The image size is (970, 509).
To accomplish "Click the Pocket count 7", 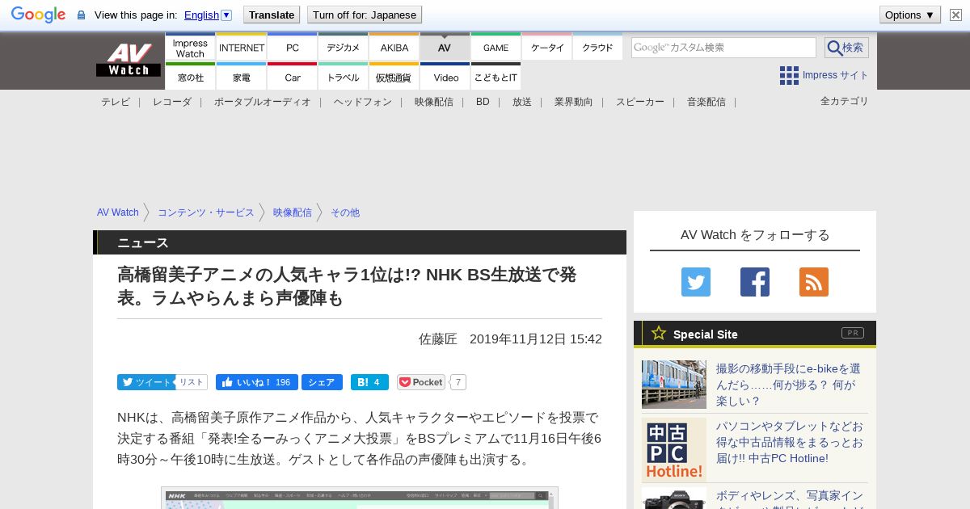I will (458, 382).
